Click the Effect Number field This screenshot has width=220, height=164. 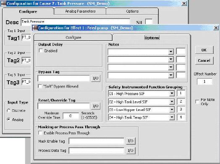pyautogui.click(x=204, y=82)
